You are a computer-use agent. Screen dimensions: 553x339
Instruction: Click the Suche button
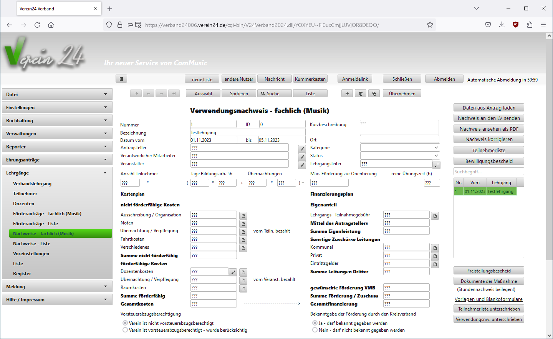pyautogui.click(x=275, y=93)
